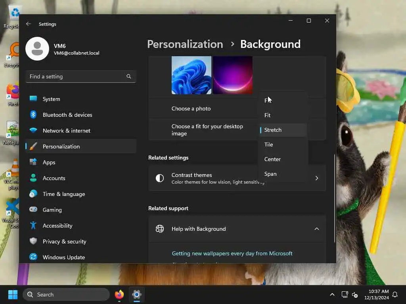Viewport: 406px width, 304px height.
Task: Click the Windows Update sync icon
Action: click(x=33, y=257)
